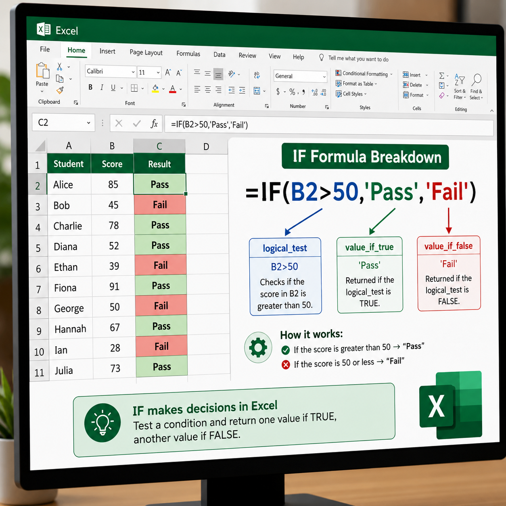
Task: Click the Delete cells button
Action: [416, 85]
